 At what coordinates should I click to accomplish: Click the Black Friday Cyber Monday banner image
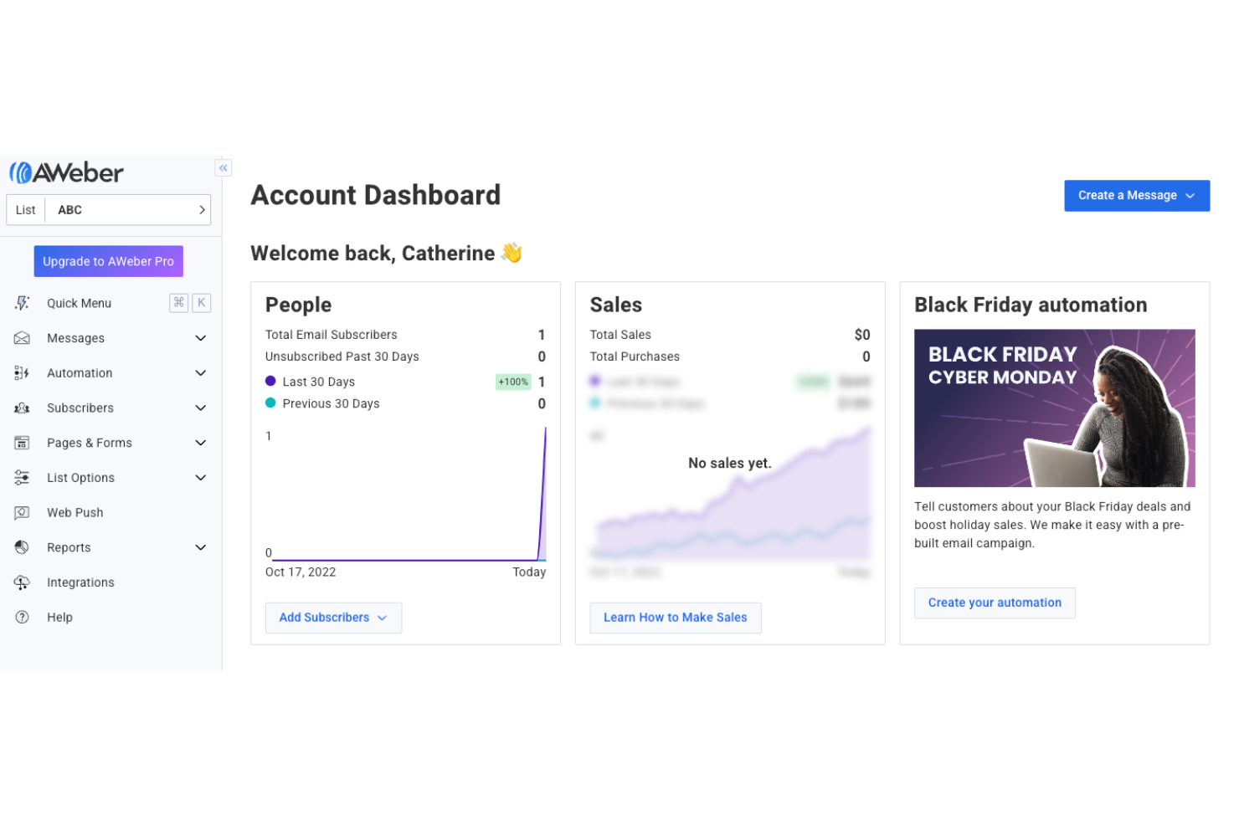tap(1054, 408)
